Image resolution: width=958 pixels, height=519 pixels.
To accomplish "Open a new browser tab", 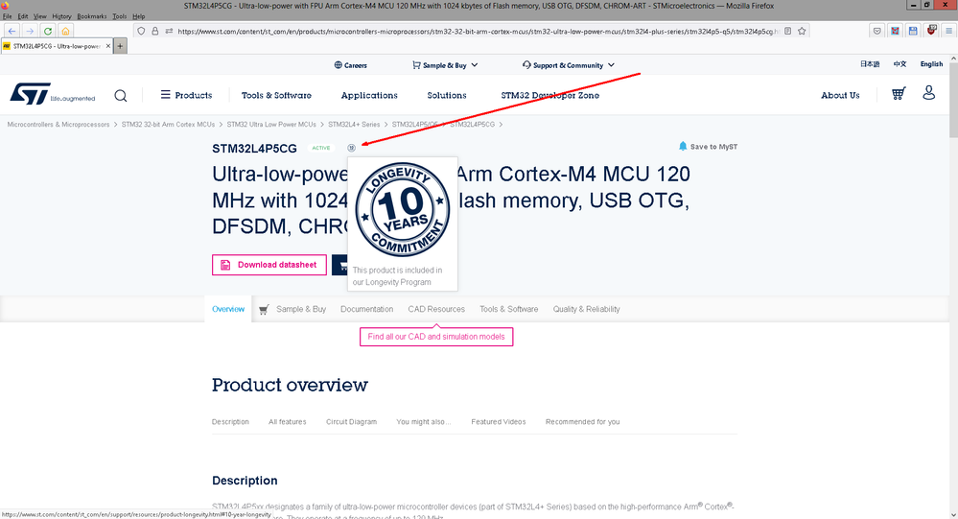I will 121,46.
